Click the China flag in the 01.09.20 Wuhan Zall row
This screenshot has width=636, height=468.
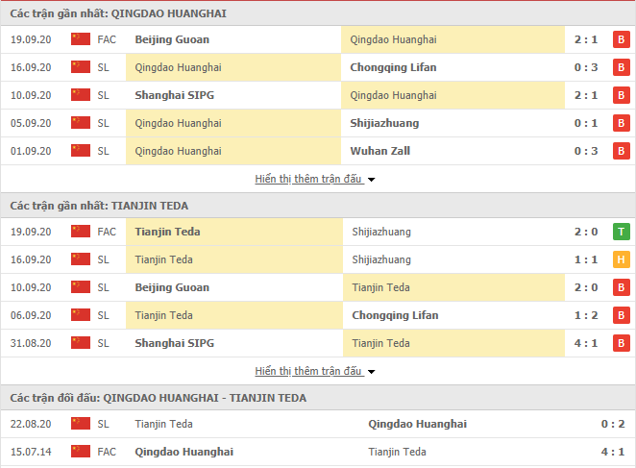(x=81, y=151)
